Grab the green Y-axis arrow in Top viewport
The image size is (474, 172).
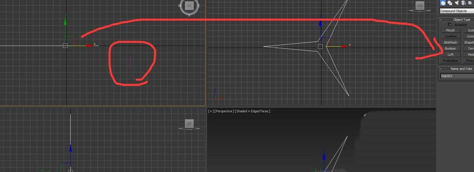coord(65,20)
